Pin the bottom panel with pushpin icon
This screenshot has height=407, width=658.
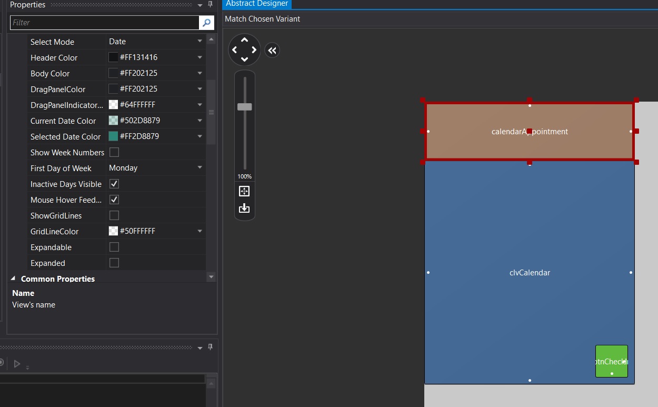pos(211,348)
